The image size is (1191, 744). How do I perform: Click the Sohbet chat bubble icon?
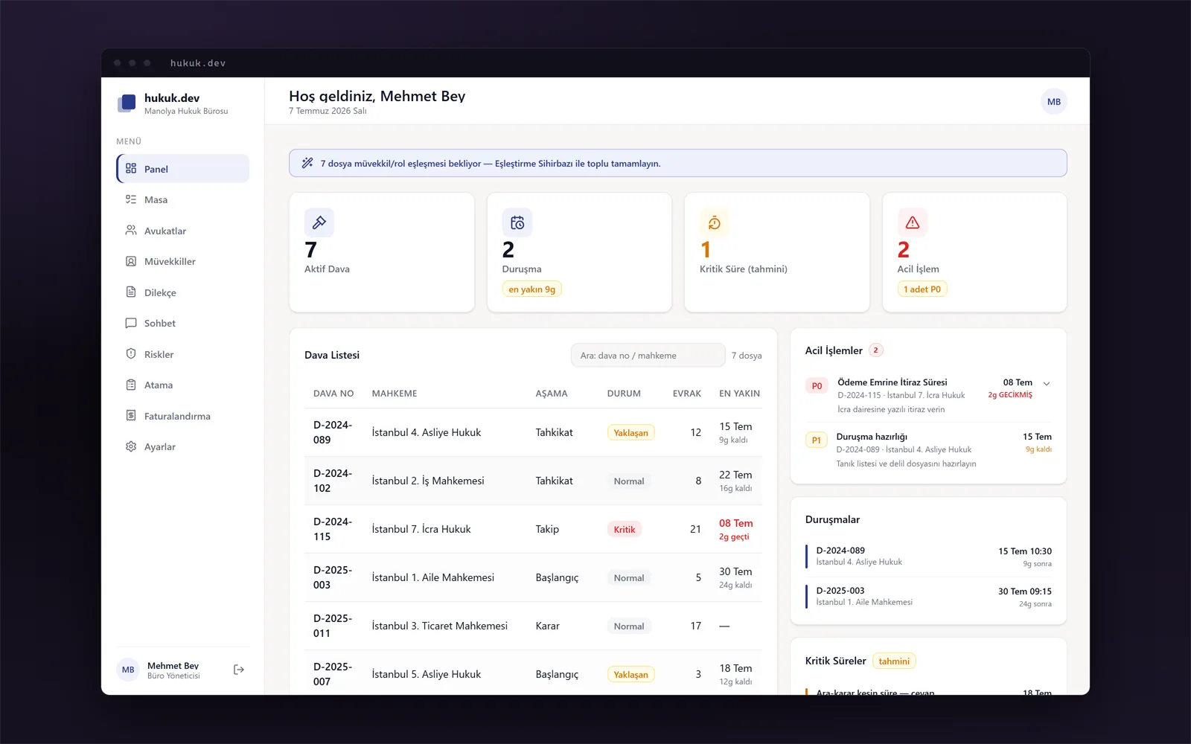(131, 323)
